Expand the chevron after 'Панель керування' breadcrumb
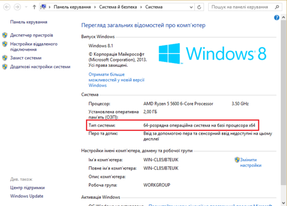Screen dimensions: 287x206 click(95, 7)
